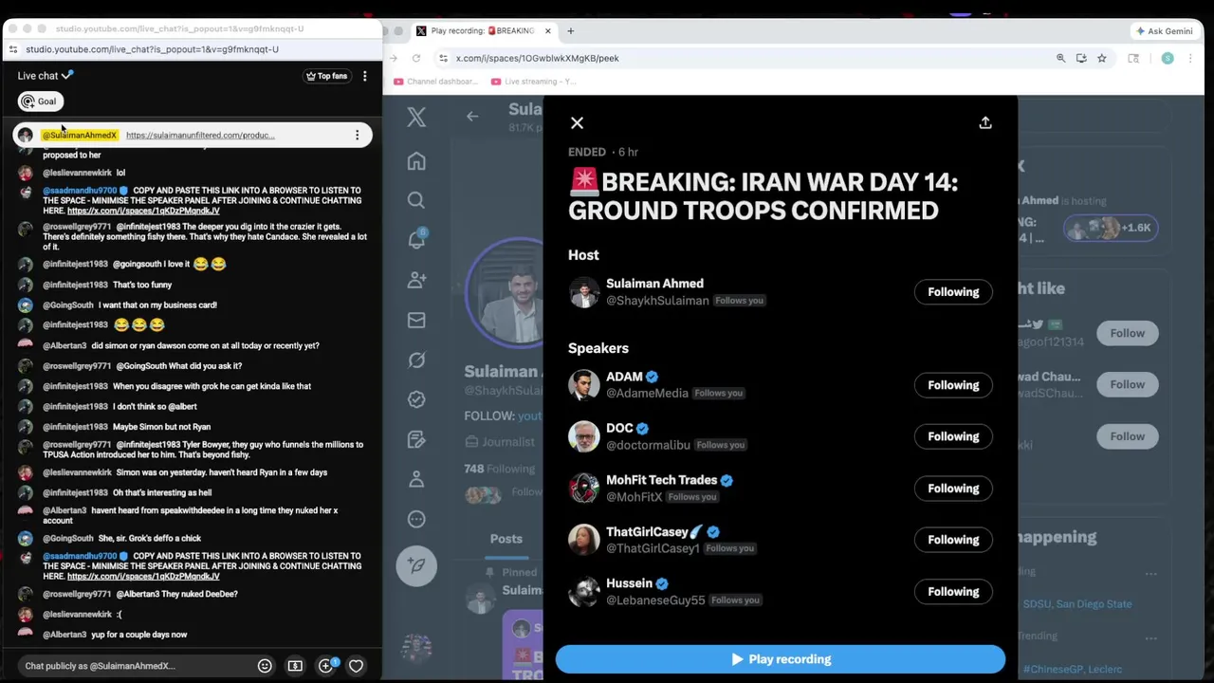Viewport: 1214px width, 683px height.
Task: Open DOC speaker profile name
Action: pos(619,429)
